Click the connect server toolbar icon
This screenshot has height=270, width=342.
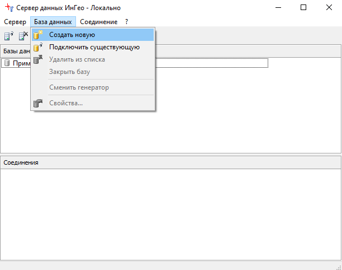pos(9,36)
